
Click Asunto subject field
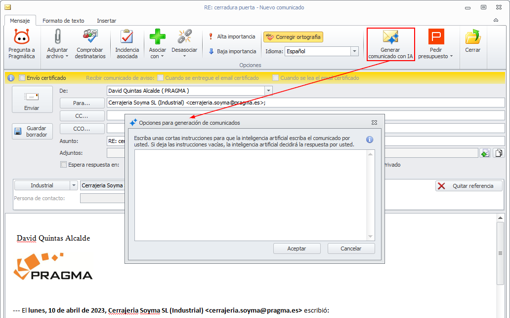click(116, 141)
